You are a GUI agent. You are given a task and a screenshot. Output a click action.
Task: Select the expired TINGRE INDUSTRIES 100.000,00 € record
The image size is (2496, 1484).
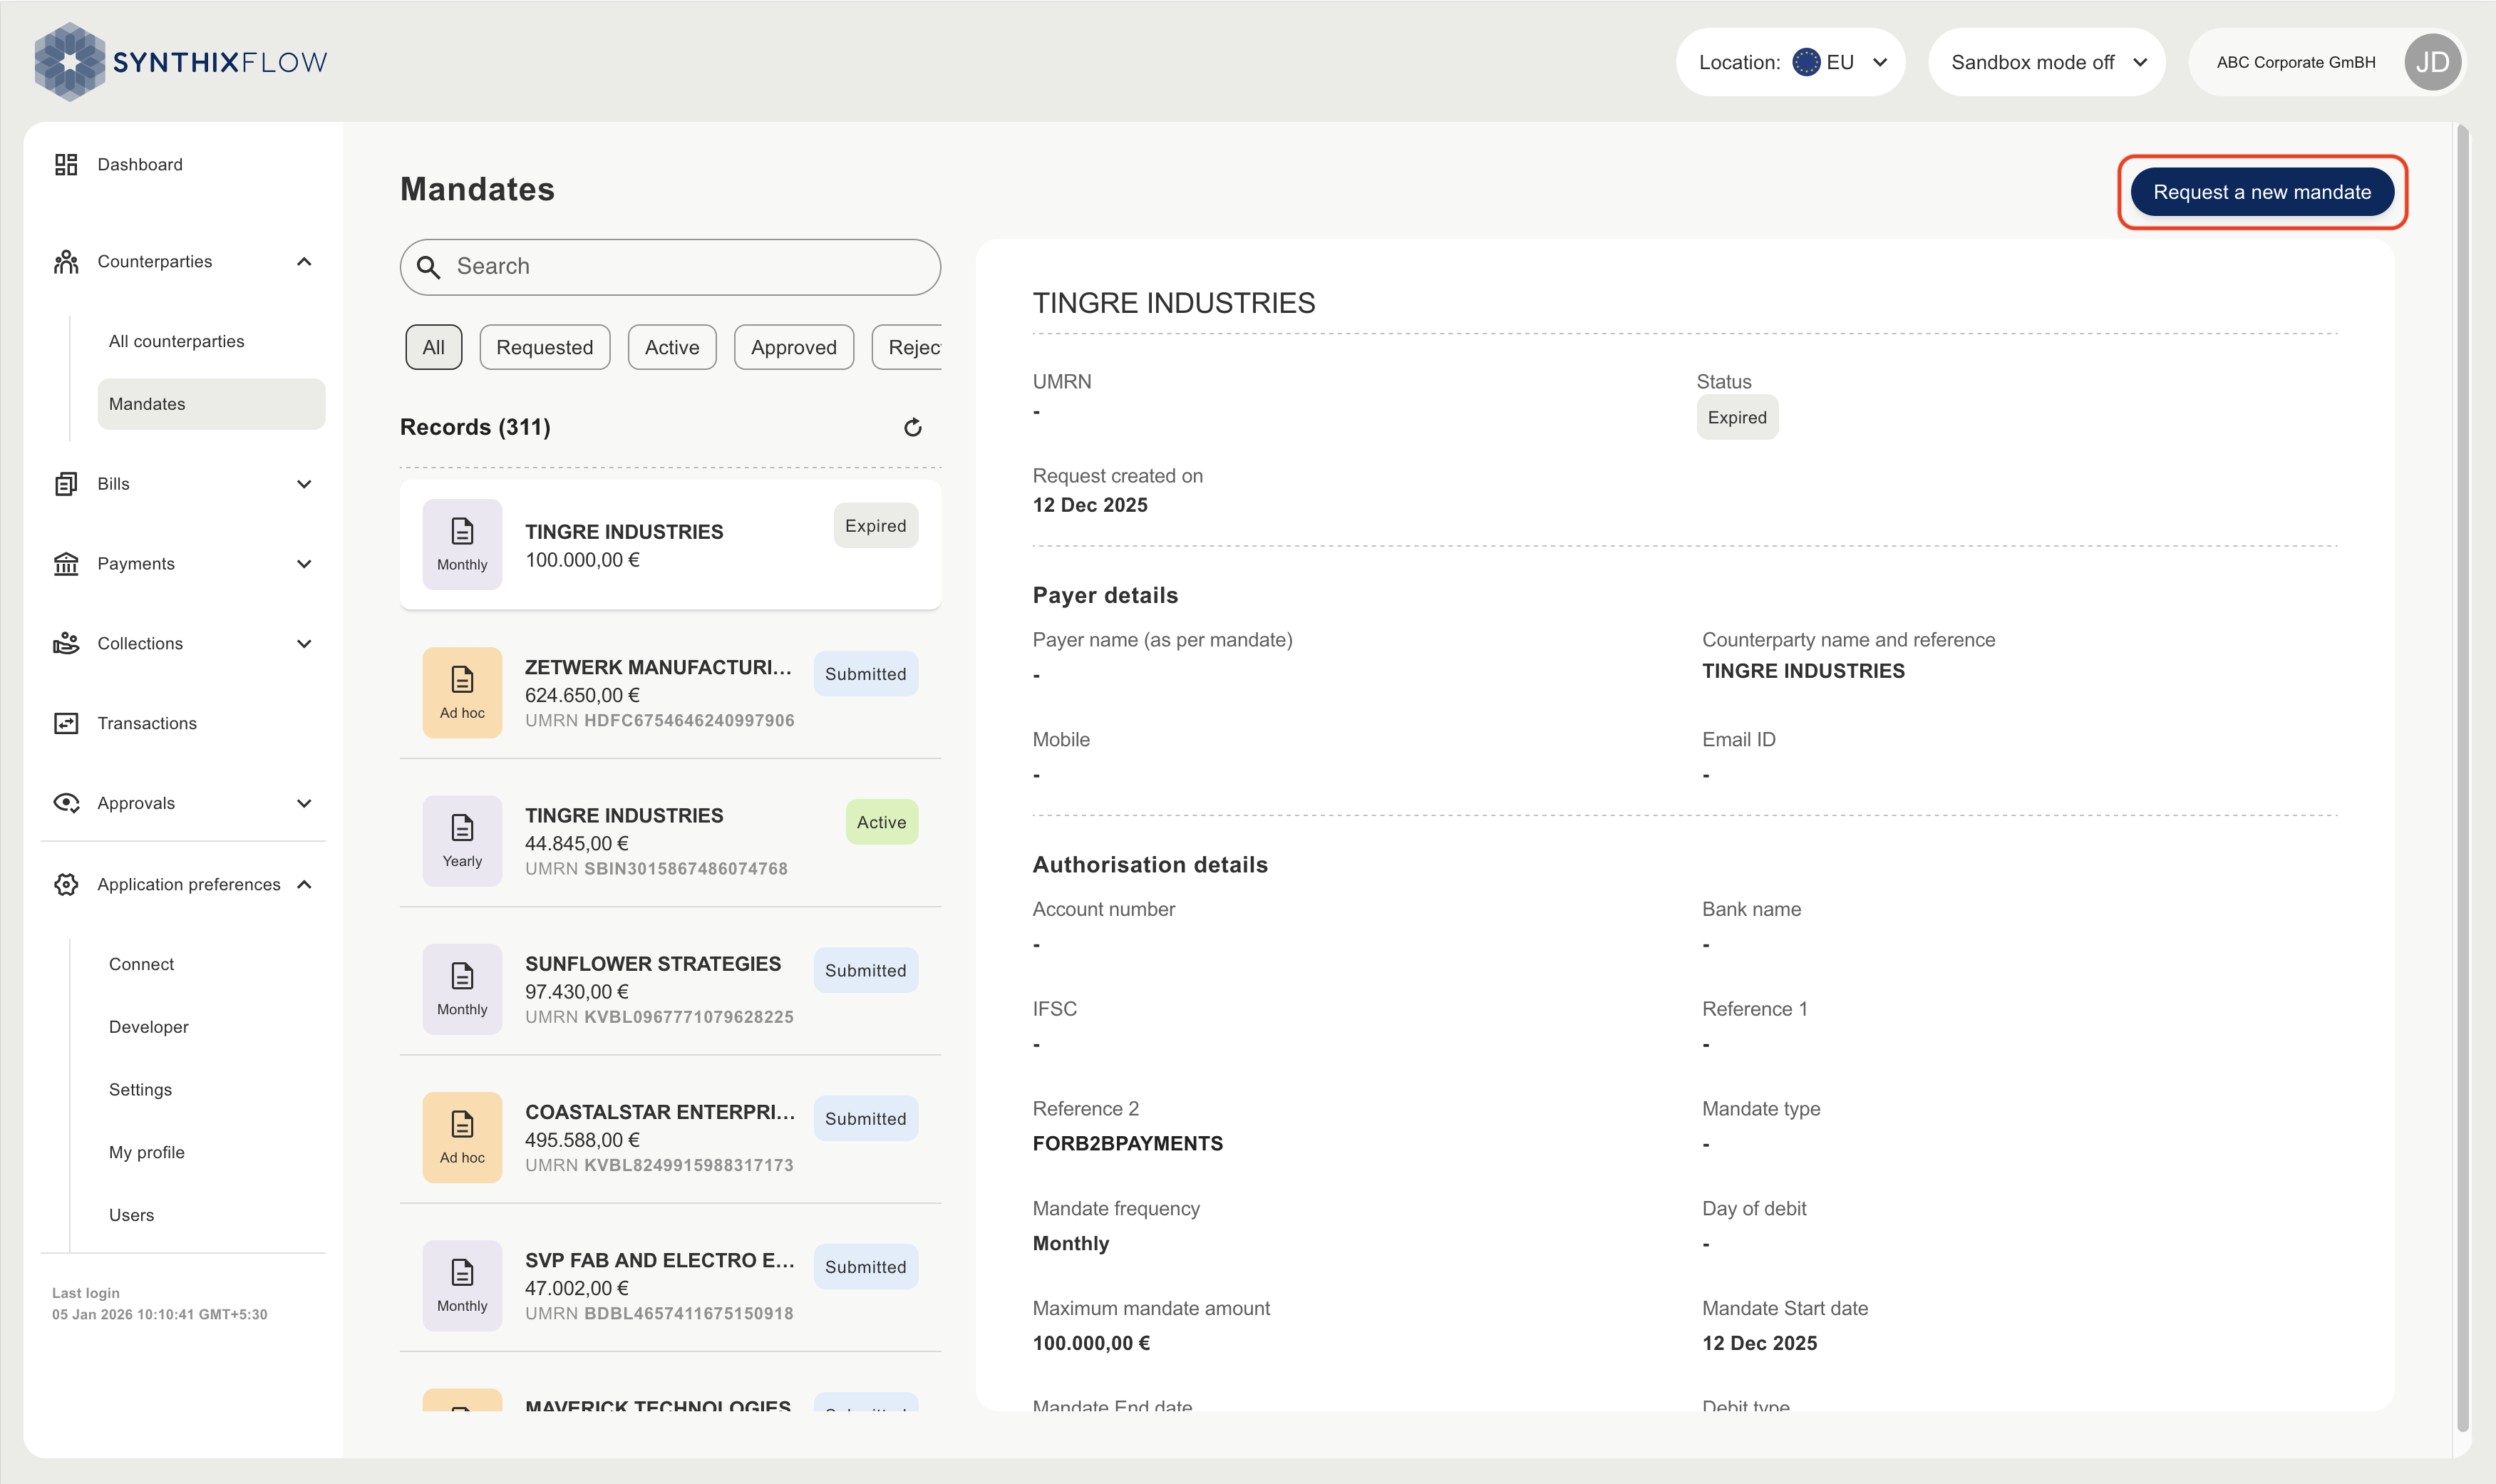670,544
